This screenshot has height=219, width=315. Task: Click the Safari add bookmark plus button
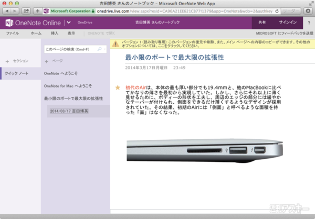point(37,11)
